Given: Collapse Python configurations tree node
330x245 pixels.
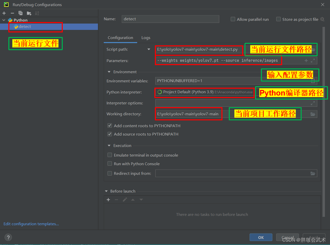Looking at the screenshot, I should [4, 20].
